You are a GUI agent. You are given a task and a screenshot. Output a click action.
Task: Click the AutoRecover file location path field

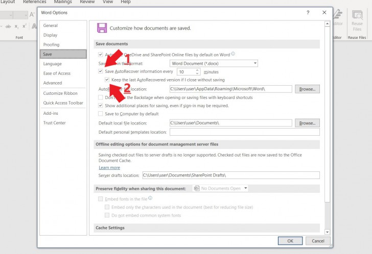point(231,89)
